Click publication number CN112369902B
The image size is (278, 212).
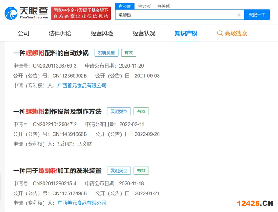tap(69, 76)
